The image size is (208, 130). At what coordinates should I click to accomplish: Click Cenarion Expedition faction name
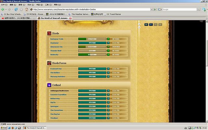coord(58,95)
